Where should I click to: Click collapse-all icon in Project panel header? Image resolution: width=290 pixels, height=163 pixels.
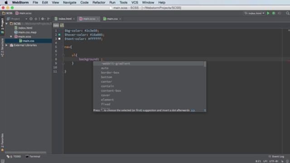point(36,19)
